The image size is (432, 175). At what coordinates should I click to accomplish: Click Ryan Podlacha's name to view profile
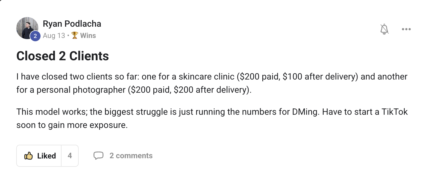tap(72, 24)
